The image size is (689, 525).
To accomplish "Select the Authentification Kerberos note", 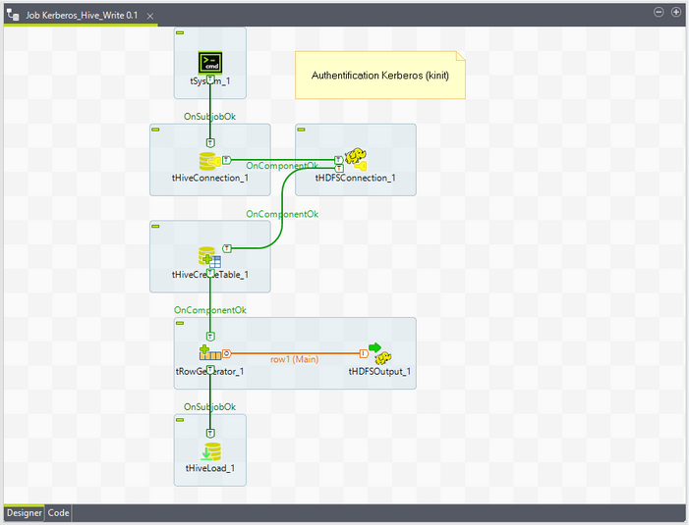I will click(380, 75).
